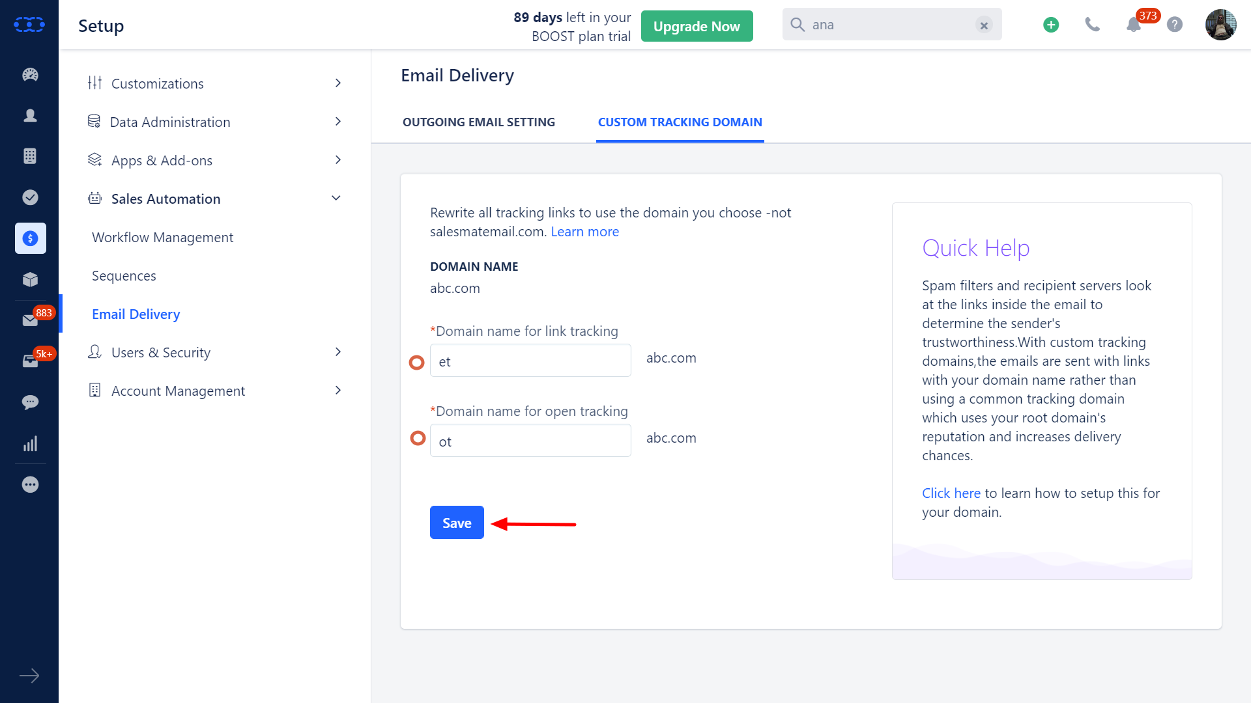Click status circle beside open tracking field

pyautogui.click(x=418, y=438)
